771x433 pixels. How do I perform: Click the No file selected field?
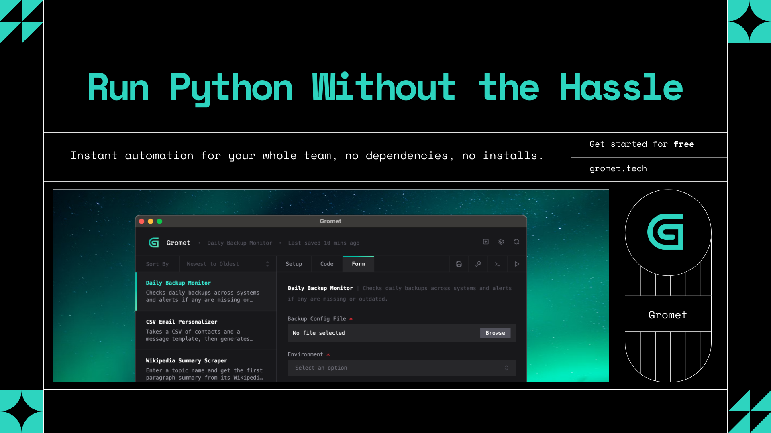(381, 333)
